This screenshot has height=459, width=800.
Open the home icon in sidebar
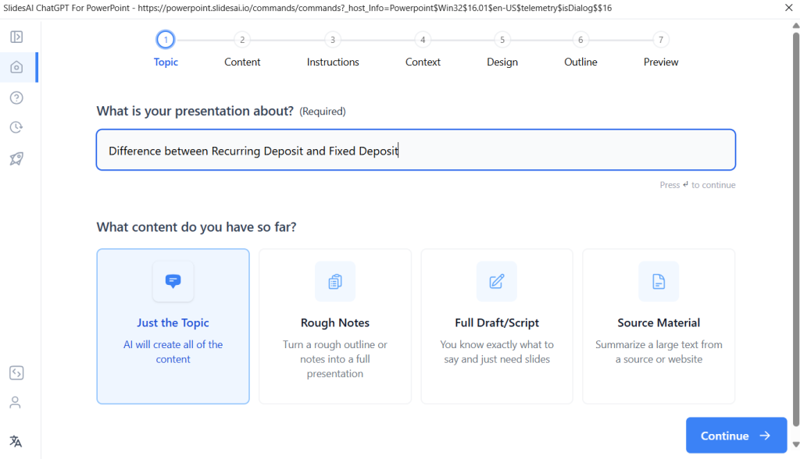(16, 67)
